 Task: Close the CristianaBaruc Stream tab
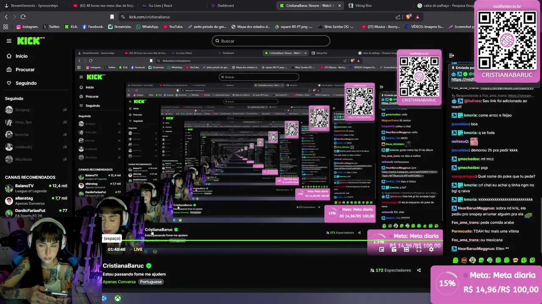[339, 5]
